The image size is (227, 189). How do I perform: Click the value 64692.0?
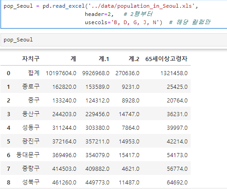pyautogui.click(x=177, y=183)
